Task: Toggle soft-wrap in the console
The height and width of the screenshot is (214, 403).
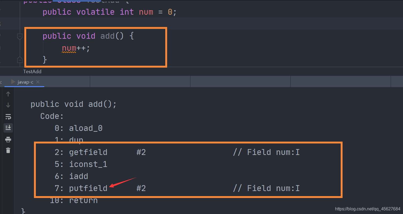Action: coord(8,117)
